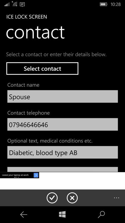Tap the white ad banner area
The image size is (125, 223).
[62, 181]
